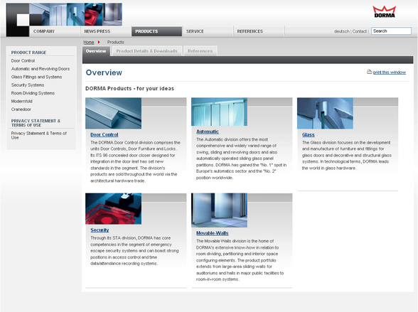Click the Movable Walls thumbnail image
This screenshot has width=418, height=312.
219,210
